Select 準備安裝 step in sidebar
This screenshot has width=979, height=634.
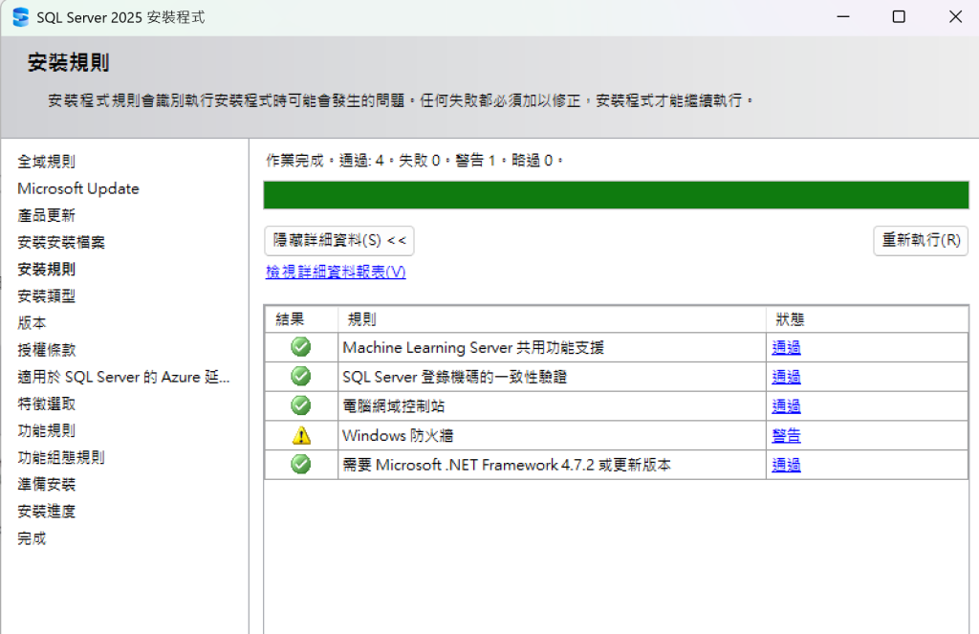click(46, 484)
